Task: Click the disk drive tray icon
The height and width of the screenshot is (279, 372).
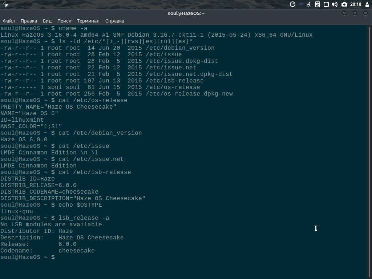Action: click(x=318, y=4)
